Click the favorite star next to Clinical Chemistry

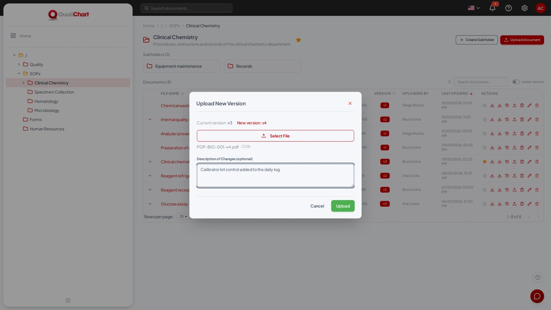tap(299, 40)
